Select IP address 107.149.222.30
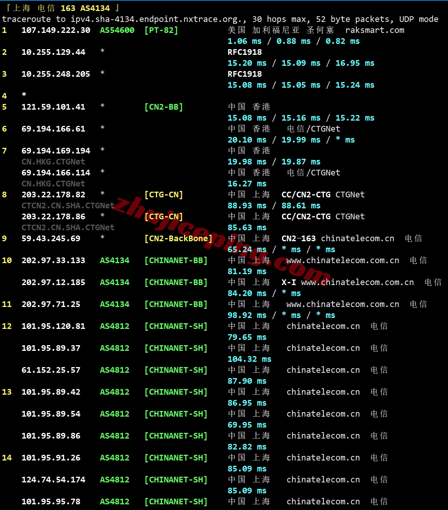Viewport: 448px width, 510px height. click(x=56, y=30)
